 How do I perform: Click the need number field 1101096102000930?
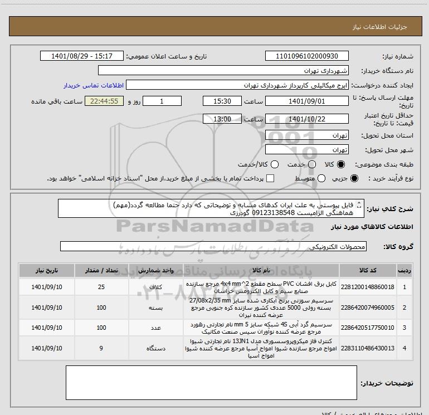[306, 56]
